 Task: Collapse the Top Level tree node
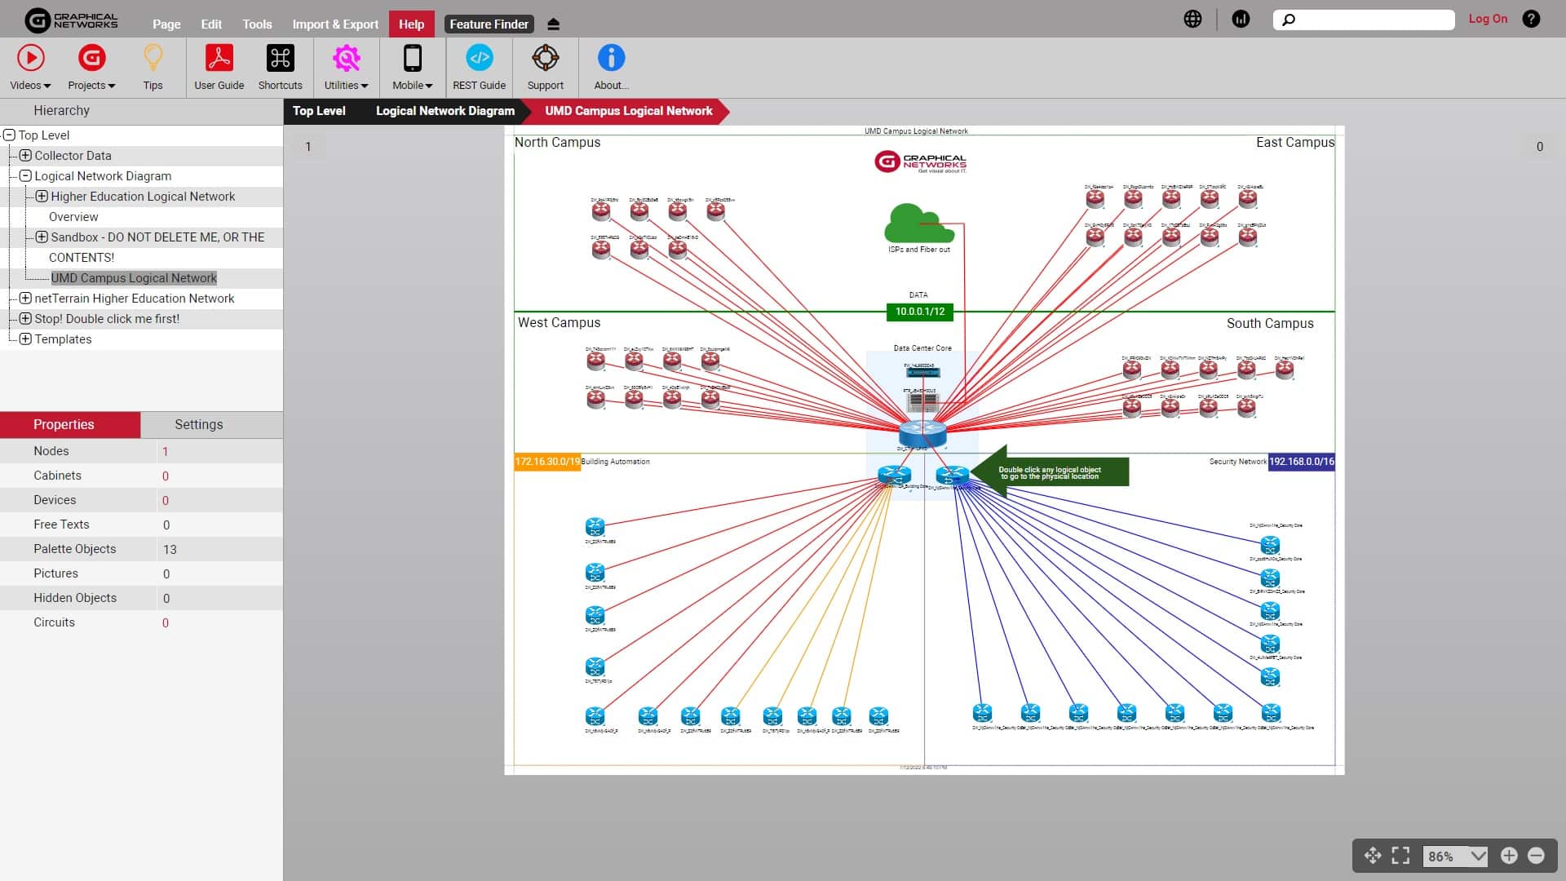pos(9,135)
